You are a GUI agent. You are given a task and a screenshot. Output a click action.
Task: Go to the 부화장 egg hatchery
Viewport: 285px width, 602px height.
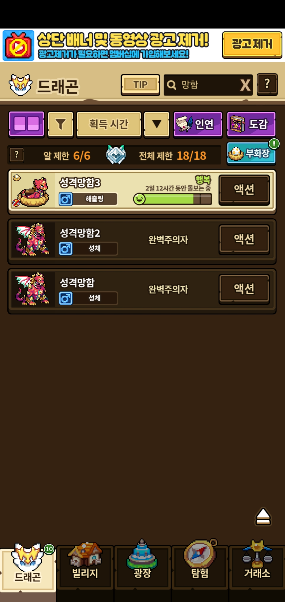click(x=251, y=153)
